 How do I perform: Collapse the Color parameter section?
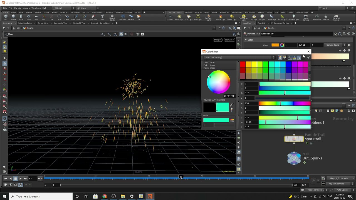246,40
